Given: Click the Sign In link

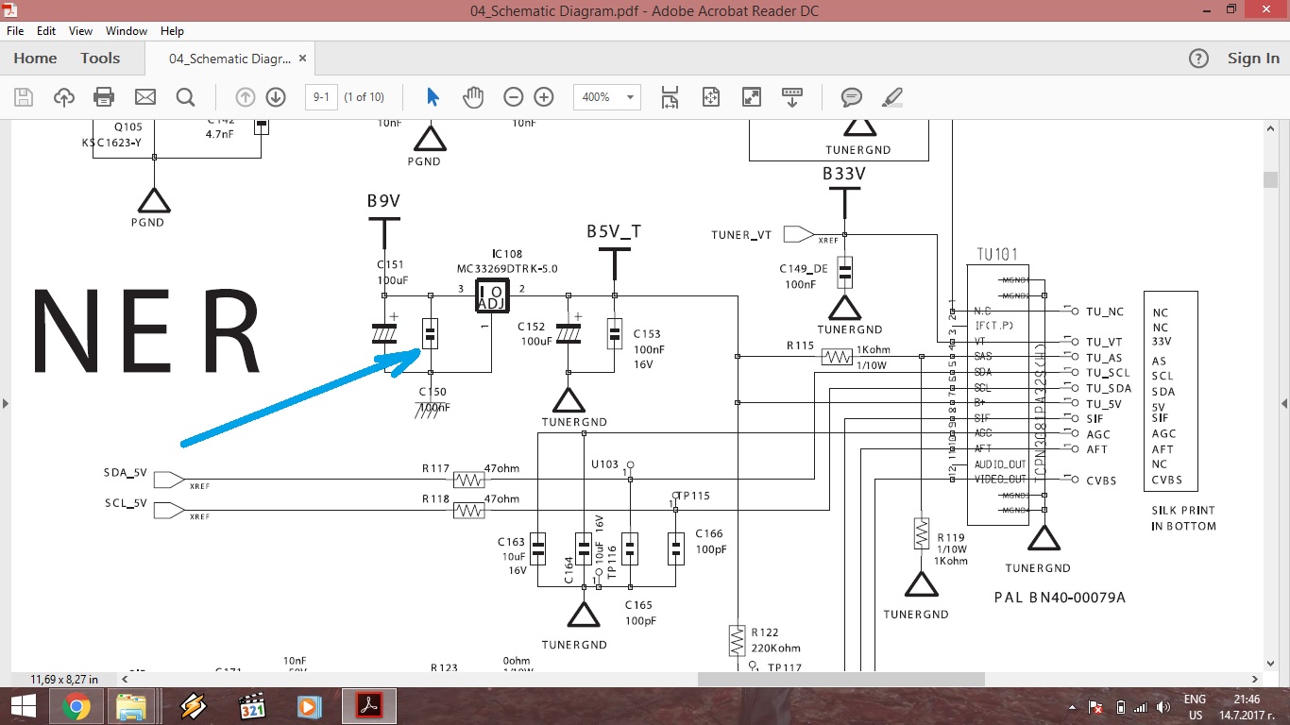Looking at the screenshot, I should pos(1253,59).
